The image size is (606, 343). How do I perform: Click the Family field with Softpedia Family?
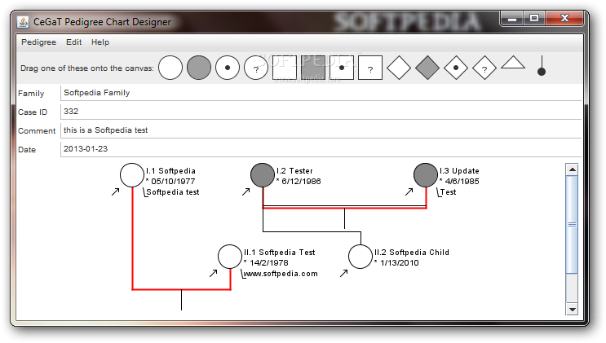tap(321, 93)
